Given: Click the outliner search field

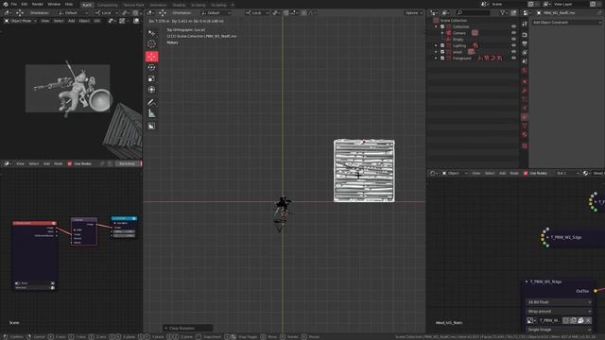Looking at the screenshot, I should (x=473, y=12).
